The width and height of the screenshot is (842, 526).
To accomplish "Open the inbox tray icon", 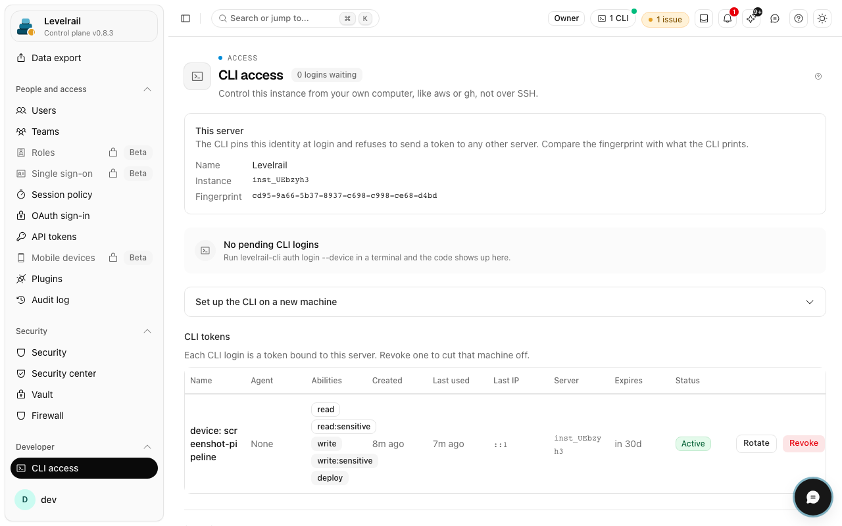I will tap(704, 18).
